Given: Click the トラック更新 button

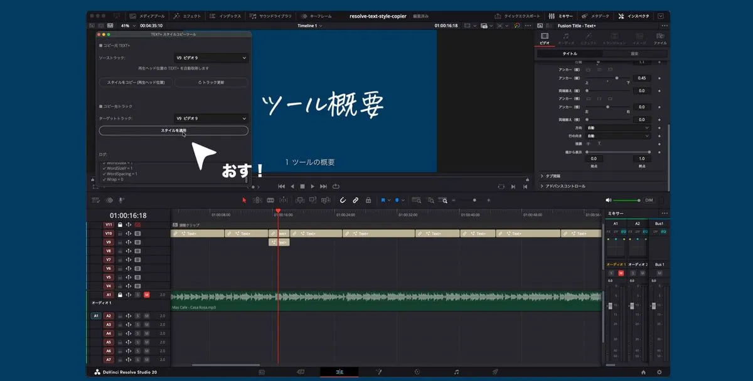Looking at the screenshot, I should (211, 82).
